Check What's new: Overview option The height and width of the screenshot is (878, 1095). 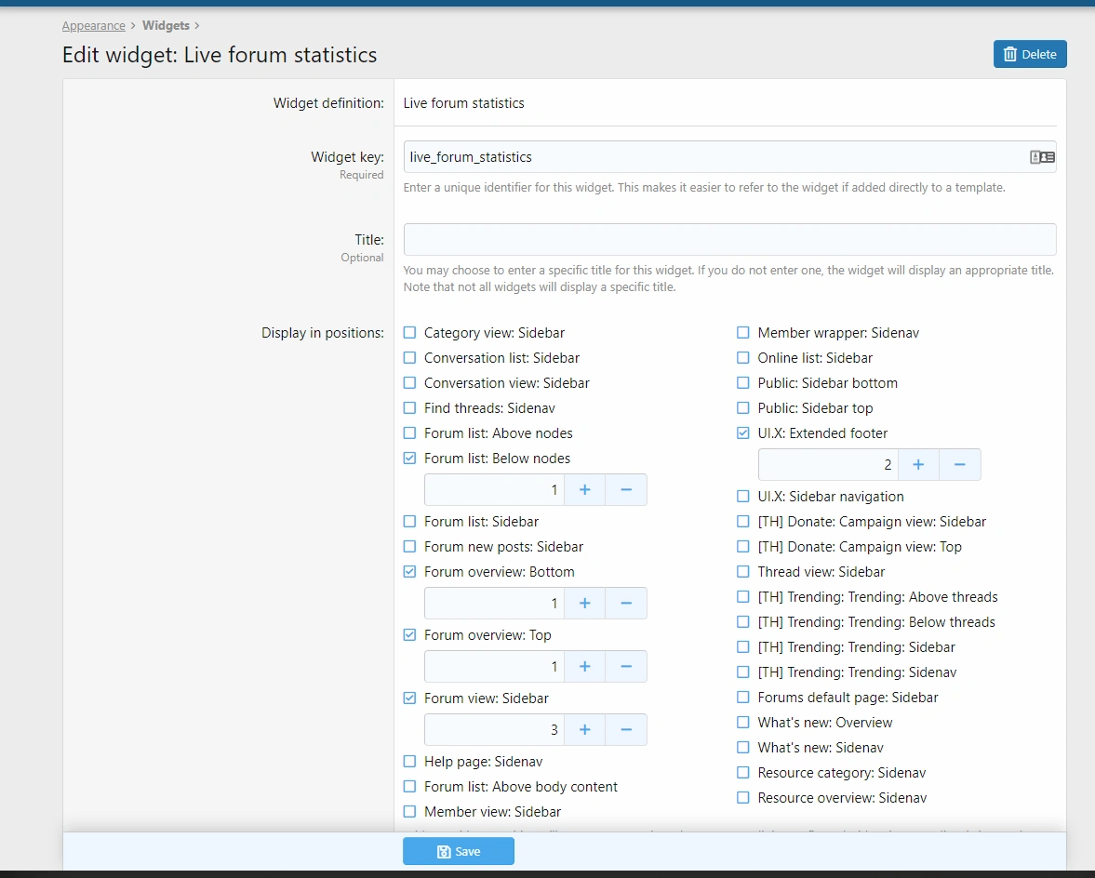(x=743, y=723)
